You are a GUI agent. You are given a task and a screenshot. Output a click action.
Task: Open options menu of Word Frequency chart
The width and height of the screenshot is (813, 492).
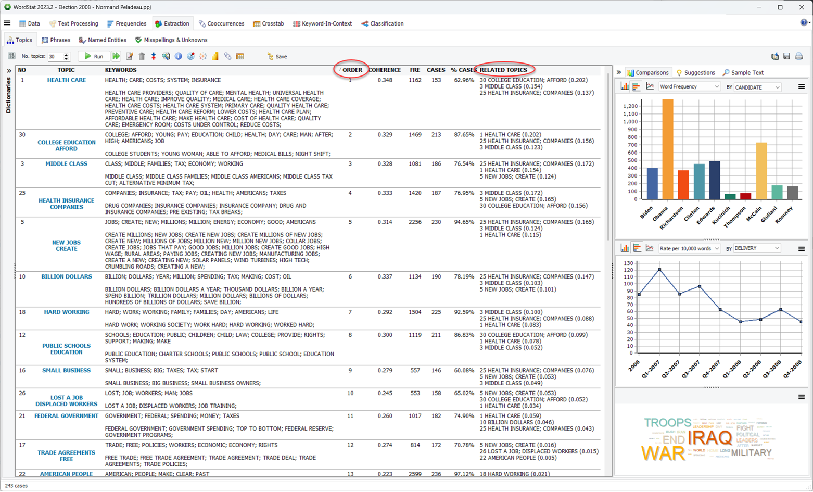point(802,87)
